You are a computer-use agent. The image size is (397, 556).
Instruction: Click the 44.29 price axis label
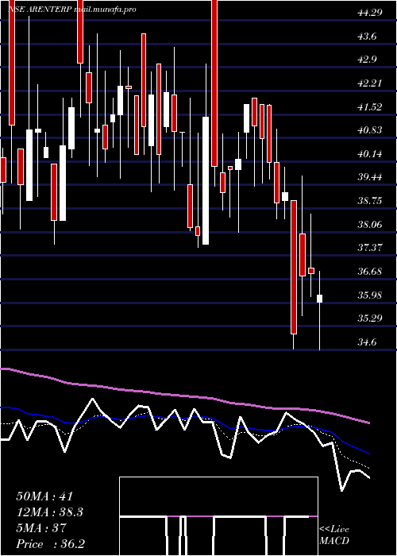(x=370, y=13)
